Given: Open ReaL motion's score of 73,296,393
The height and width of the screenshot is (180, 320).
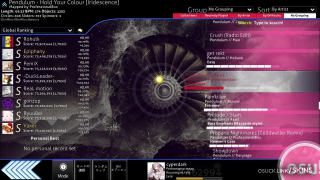Looking at the screenshot, I should (x=45, y=91).
